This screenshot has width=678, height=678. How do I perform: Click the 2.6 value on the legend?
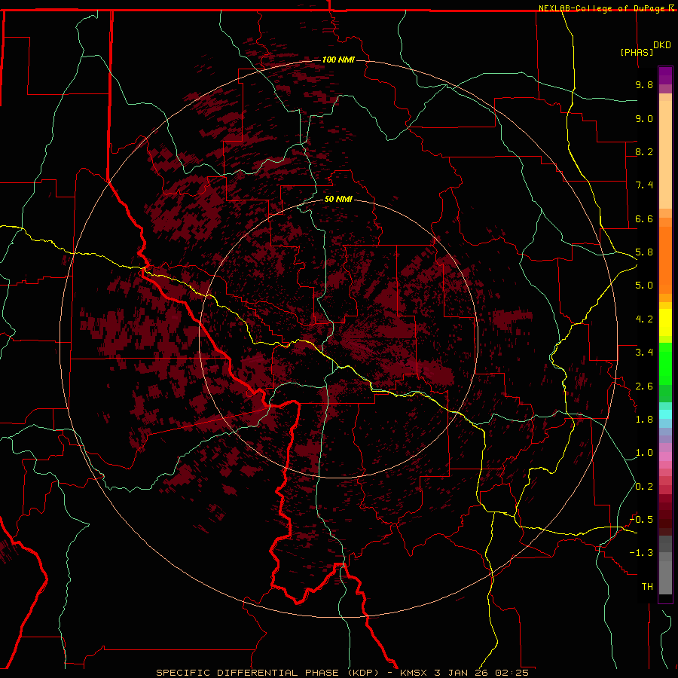[644, 386]
